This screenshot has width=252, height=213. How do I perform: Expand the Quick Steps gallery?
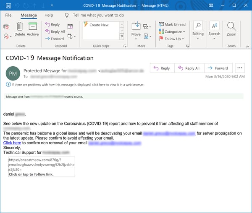123,37
